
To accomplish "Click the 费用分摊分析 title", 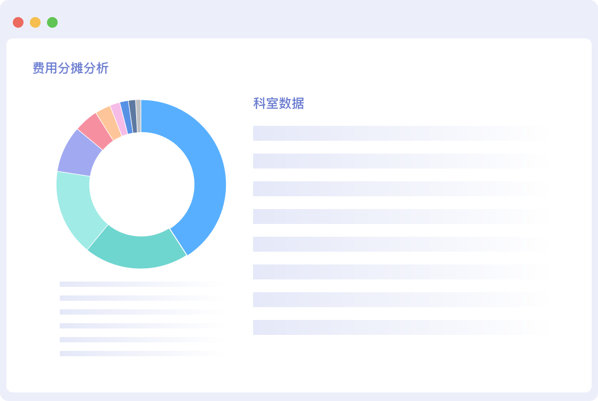I will (70, 68).
